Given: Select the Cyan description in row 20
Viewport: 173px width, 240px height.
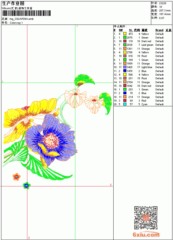Looking at the screenshot, I should [x=144, y=104].
